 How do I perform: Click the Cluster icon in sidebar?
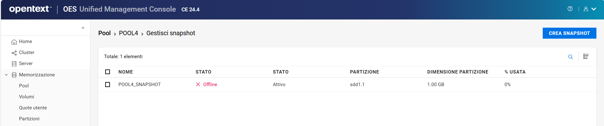click(x=14, y=53)
